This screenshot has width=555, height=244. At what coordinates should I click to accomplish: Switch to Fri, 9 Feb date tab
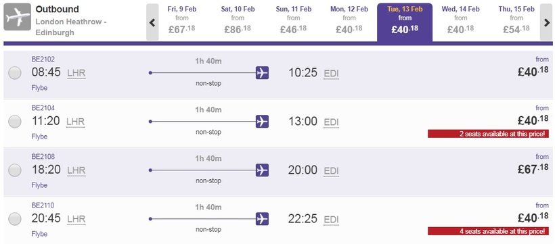(181, 22)
